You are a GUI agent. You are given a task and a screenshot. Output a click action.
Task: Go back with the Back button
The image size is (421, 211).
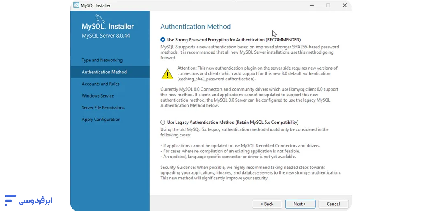pos(267,204)
